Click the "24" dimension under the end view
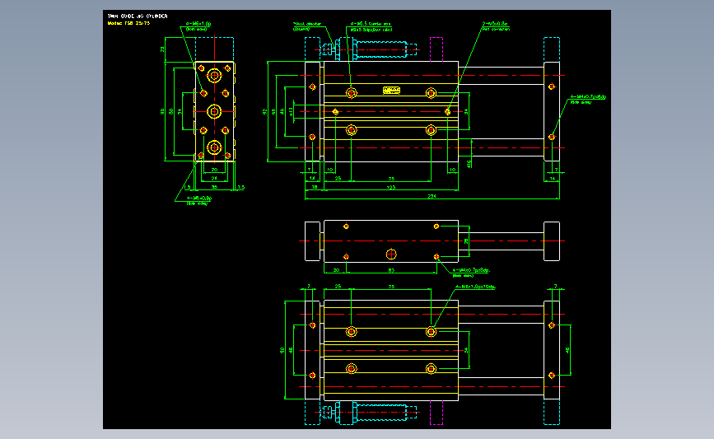714x439 pixels. pos(214,178)
